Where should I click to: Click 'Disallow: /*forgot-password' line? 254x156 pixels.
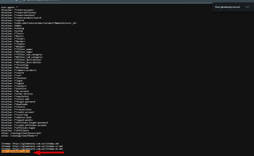click(18, 101)
